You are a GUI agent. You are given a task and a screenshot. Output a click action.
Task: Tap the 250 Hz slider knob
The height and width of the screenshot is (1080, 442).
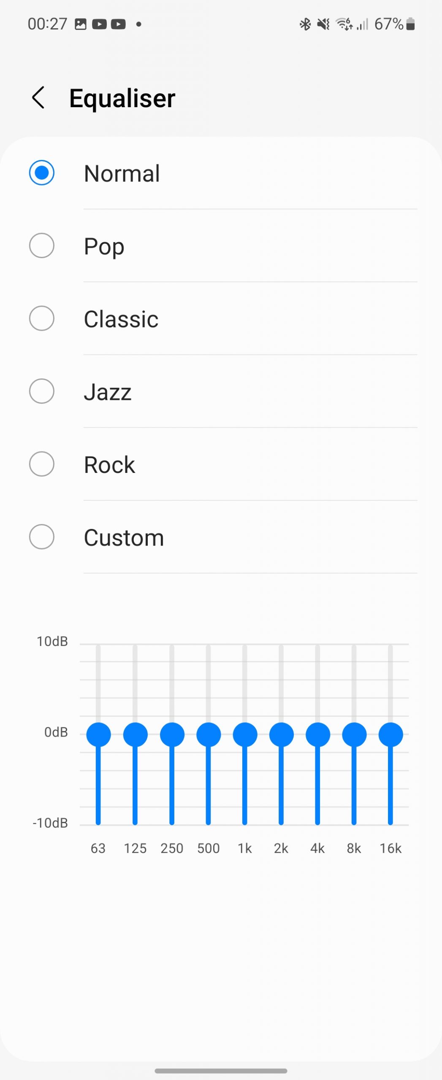click(x=172, y=734)
